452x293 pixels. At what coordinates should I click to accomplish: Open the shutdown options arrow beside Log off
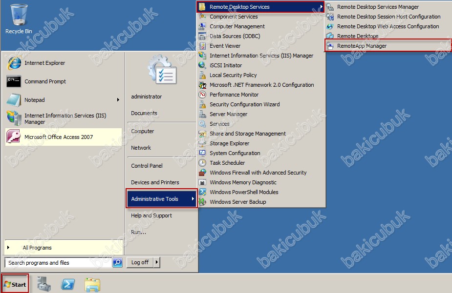(x=157, y=262)
